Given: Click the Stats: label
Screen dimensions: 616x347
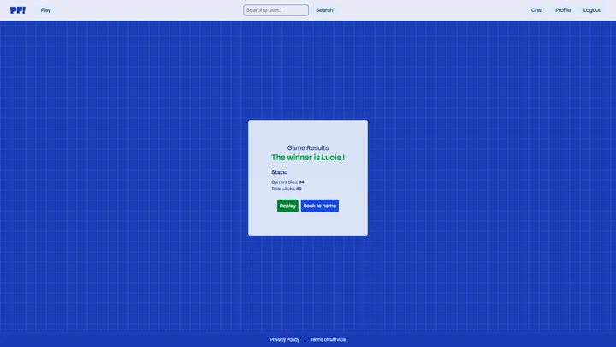Looking at the screenshot, I should tap(279, 172).
